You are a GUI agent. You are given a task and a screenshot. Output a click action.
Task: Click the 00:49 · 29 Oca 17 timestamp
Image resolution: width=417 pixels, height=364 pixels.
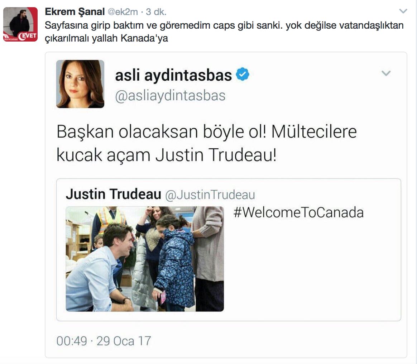tap(104, 341)
